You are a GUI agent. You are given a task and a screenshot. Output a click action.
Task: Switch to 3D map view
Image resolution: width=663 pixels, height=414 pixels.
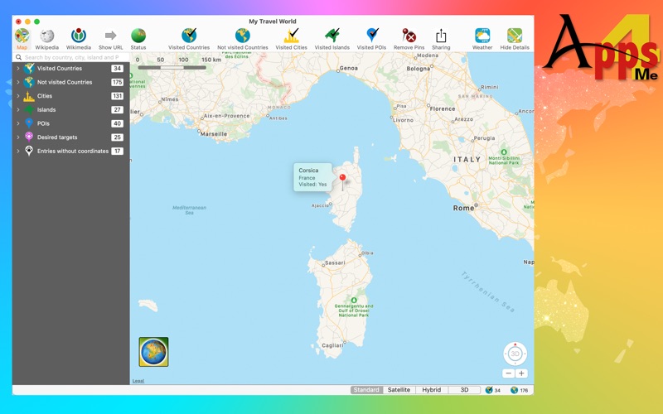(x=464, y=390)
